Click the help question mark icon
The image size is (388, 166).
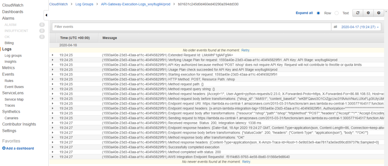click(x=378, y=13)
